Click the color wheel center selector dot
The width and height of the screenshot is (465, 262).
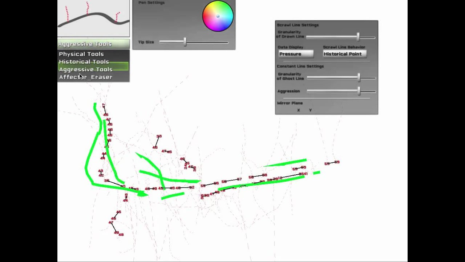(218, 16)
